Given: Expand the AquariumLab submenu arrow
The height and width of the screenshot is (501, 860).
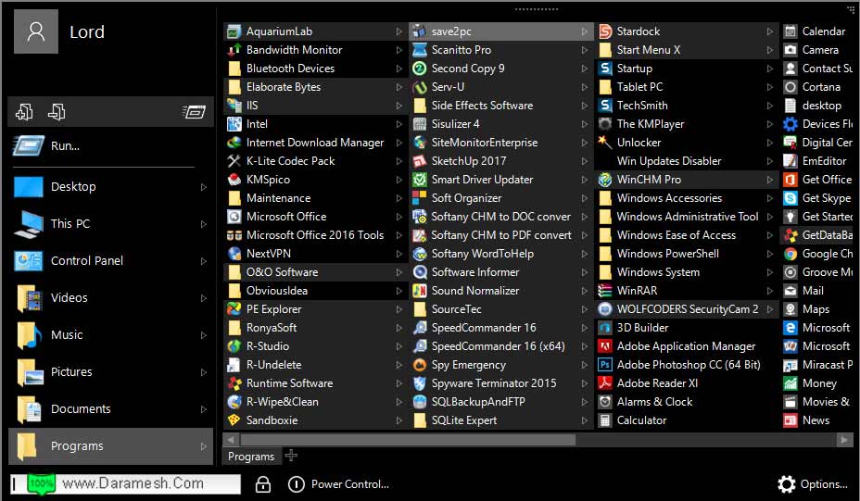Looking at the screenshot, I should click(399, 31).
